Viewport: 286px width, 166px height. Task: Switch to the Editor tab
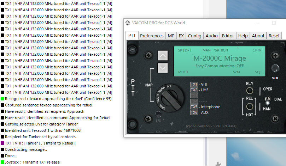[228, 36]
